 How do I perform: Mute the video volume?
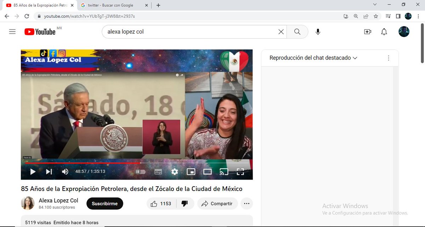[x=65, y=172]
